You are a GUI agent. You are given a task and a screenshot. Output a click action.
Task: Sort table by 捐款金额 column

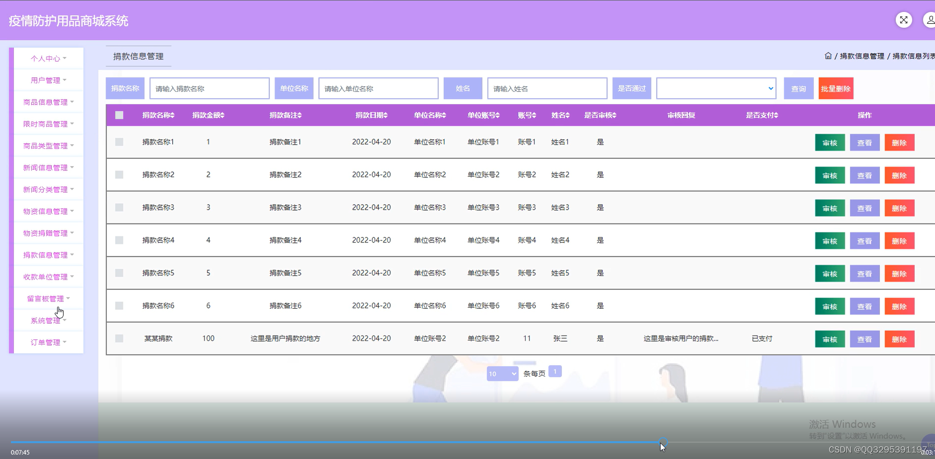point(208,115)
